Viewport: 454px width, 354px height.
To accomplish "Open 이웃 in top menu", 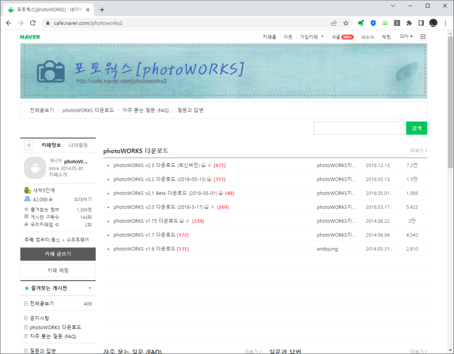I will [x=288, y=37].
